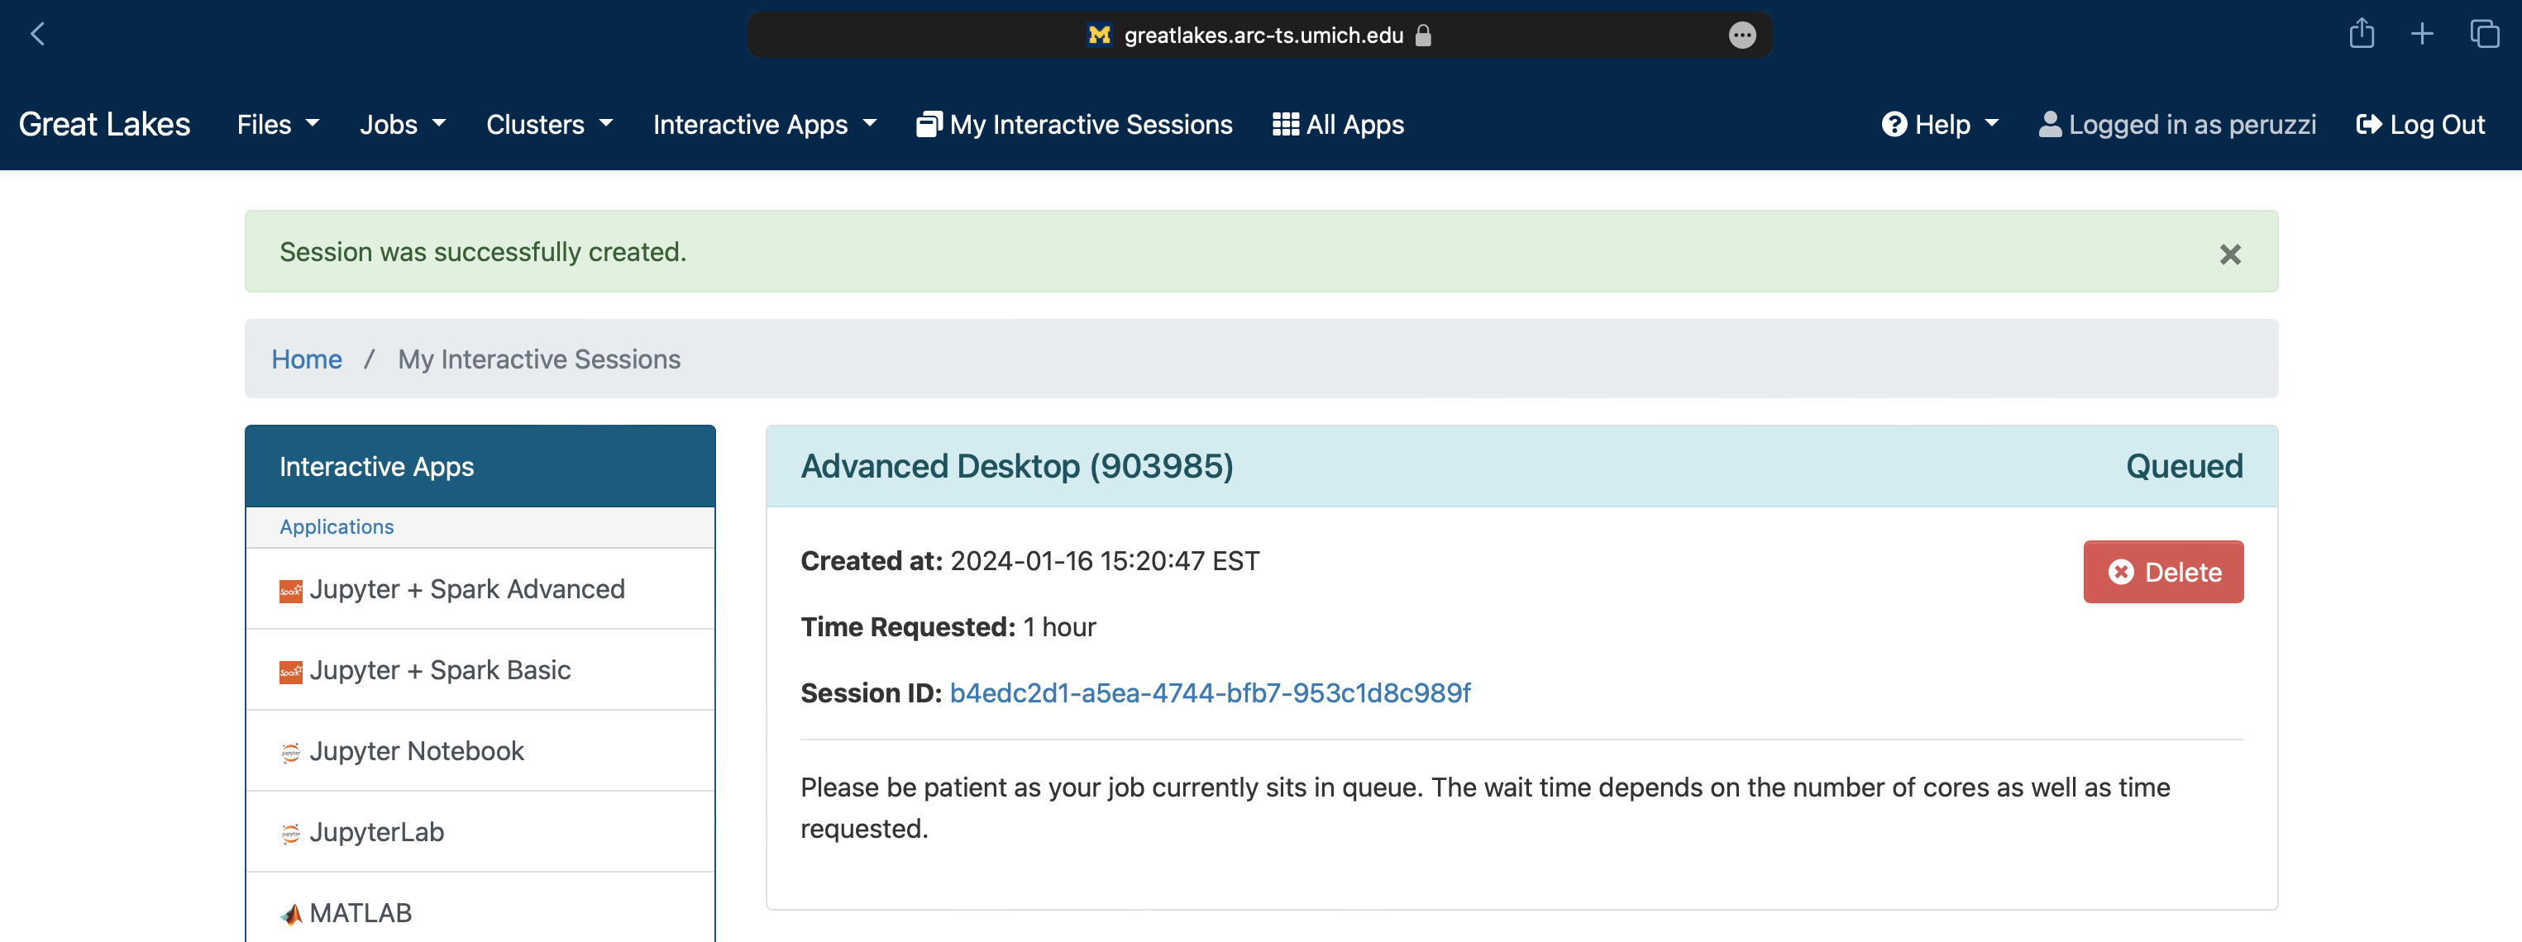Viewport: 2522px width, 942px height.
Task: Open Jupyter Notebook sidebar entry
Action: 416,749
